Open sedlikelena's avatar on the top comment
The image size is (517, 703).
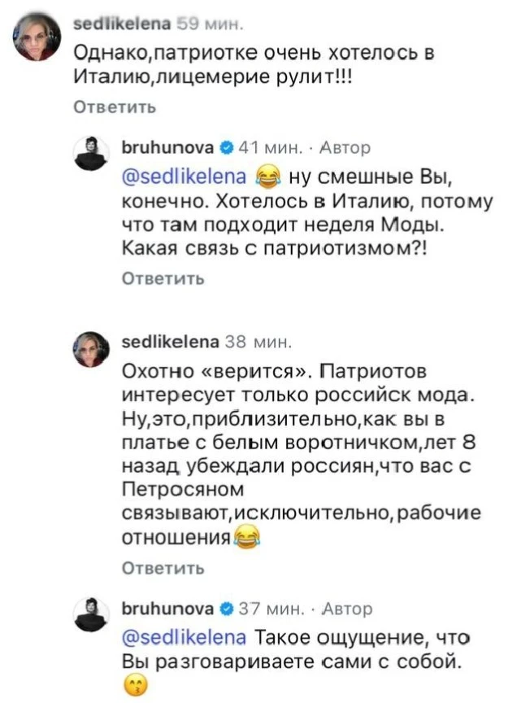[x=37, y=37]
